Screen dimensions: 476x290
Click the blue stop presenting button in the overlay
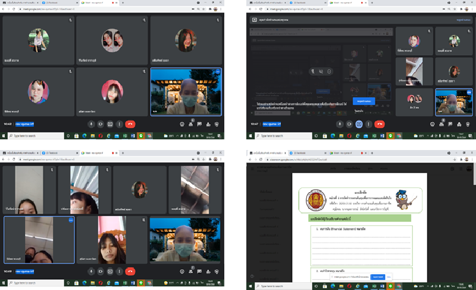364,101
